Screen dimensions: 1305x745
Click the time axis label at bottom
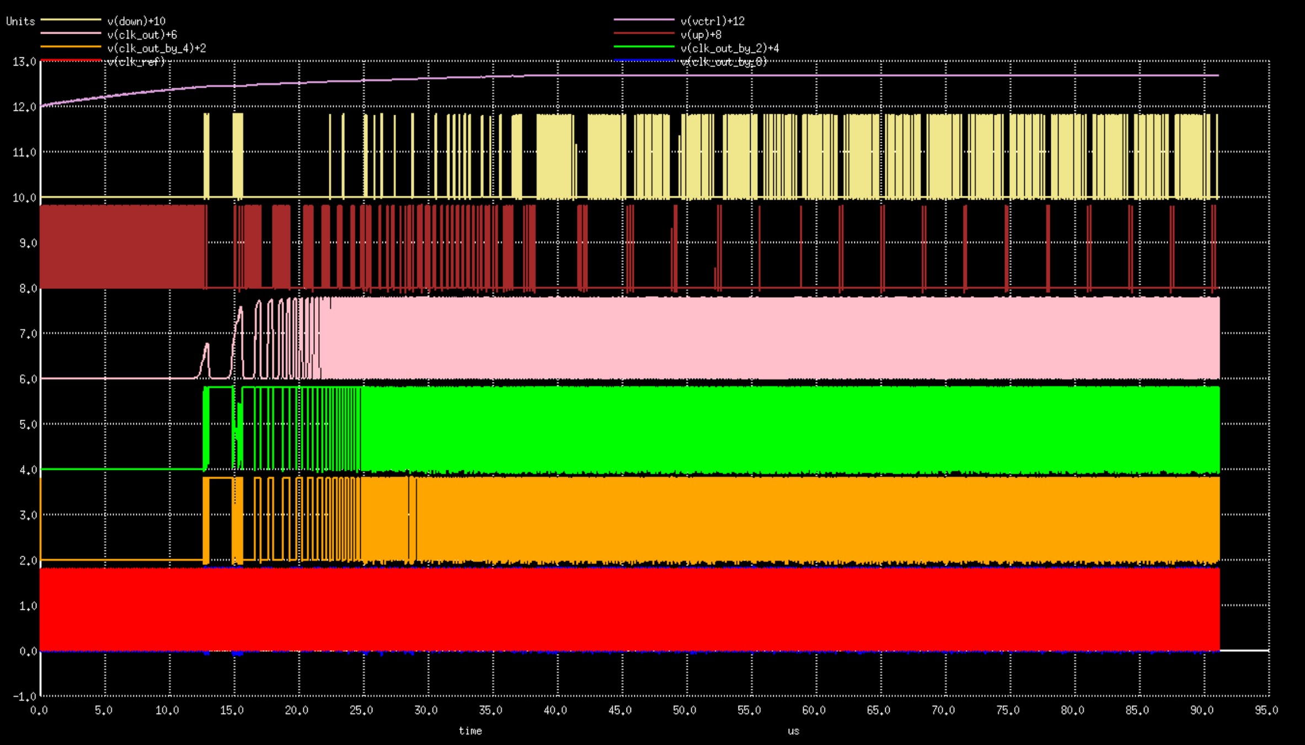tap(470, 731)
